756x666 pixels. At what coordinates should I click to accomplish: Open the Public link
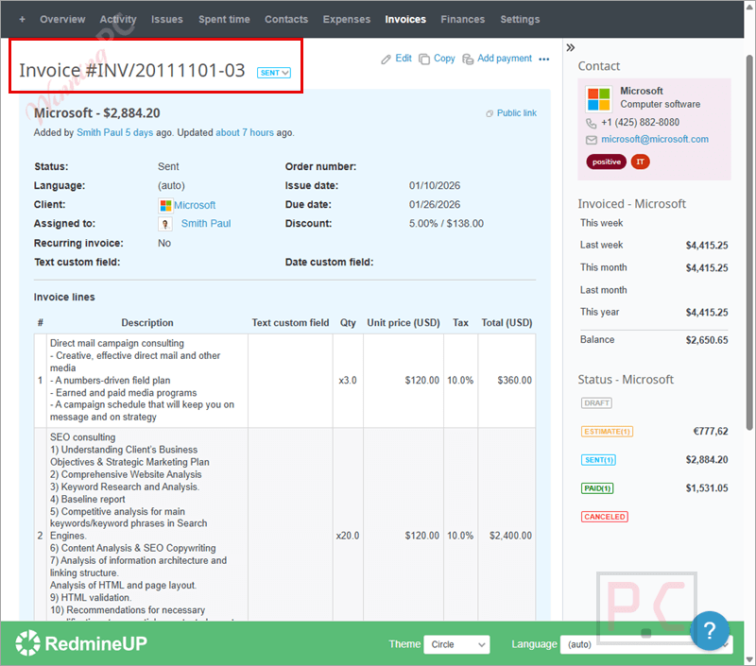click(x=516, y=112)
